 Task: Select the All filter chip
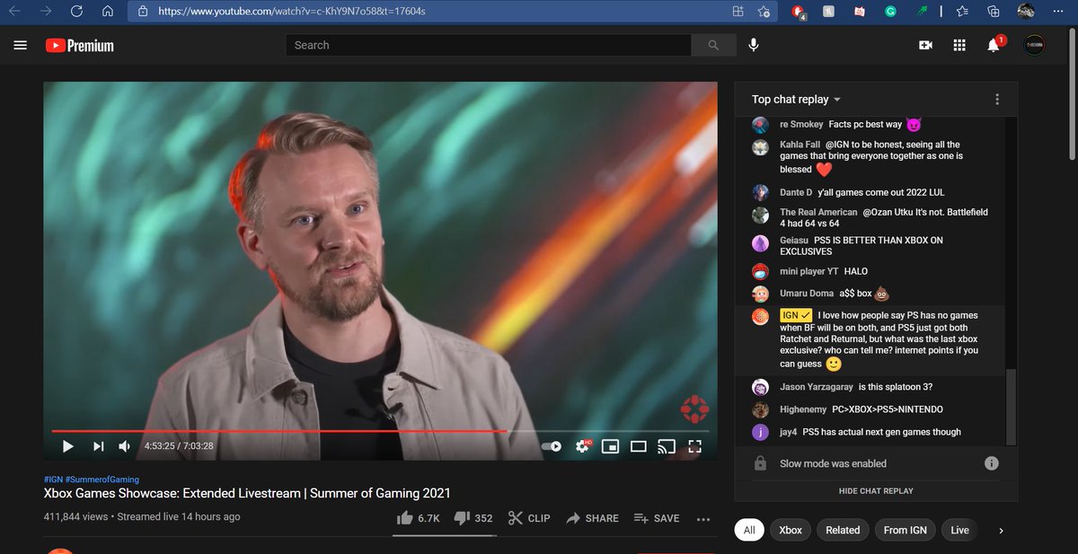point(749,530)
